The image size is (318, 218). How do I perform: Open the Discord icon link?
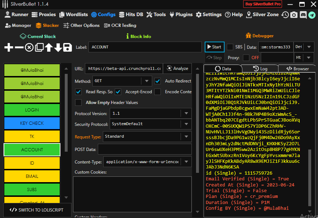coord(303,15)
